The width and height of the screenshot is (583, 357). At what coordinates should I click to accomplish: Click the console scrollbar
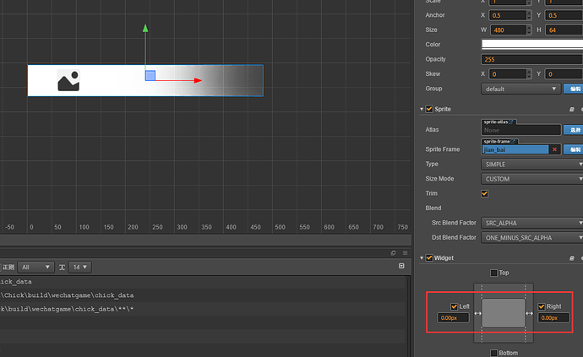(x=408, y=316)
